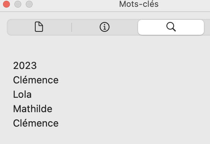This screenshot has height=144, width=210.
Task: Show the info circle tab
Action: coord(105,27)
